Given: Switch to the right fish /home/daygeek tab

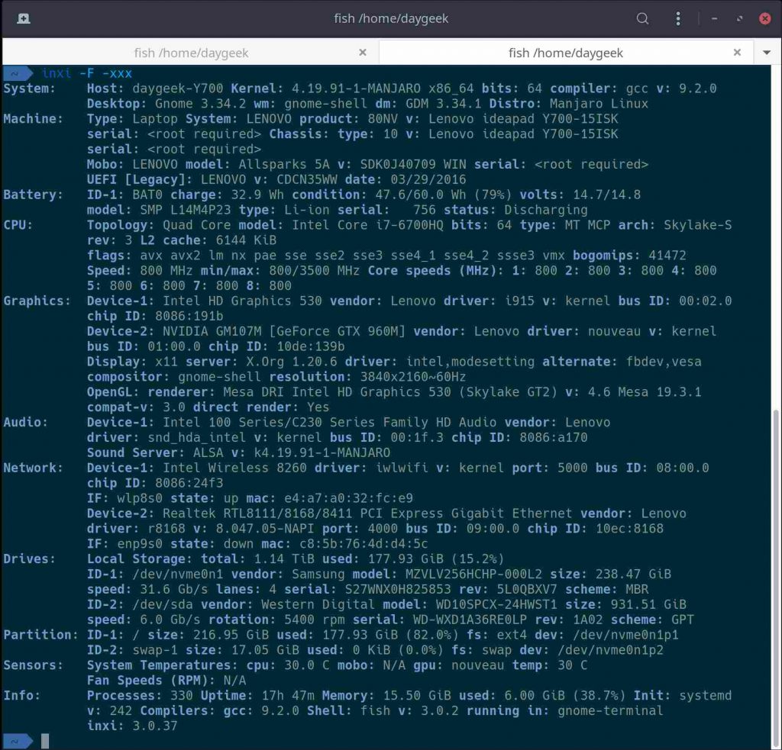Looking at the screenshot, I should (566, 52).
